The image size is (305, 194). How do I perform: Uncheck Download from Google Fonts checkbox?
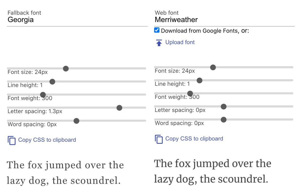[157, 30]
